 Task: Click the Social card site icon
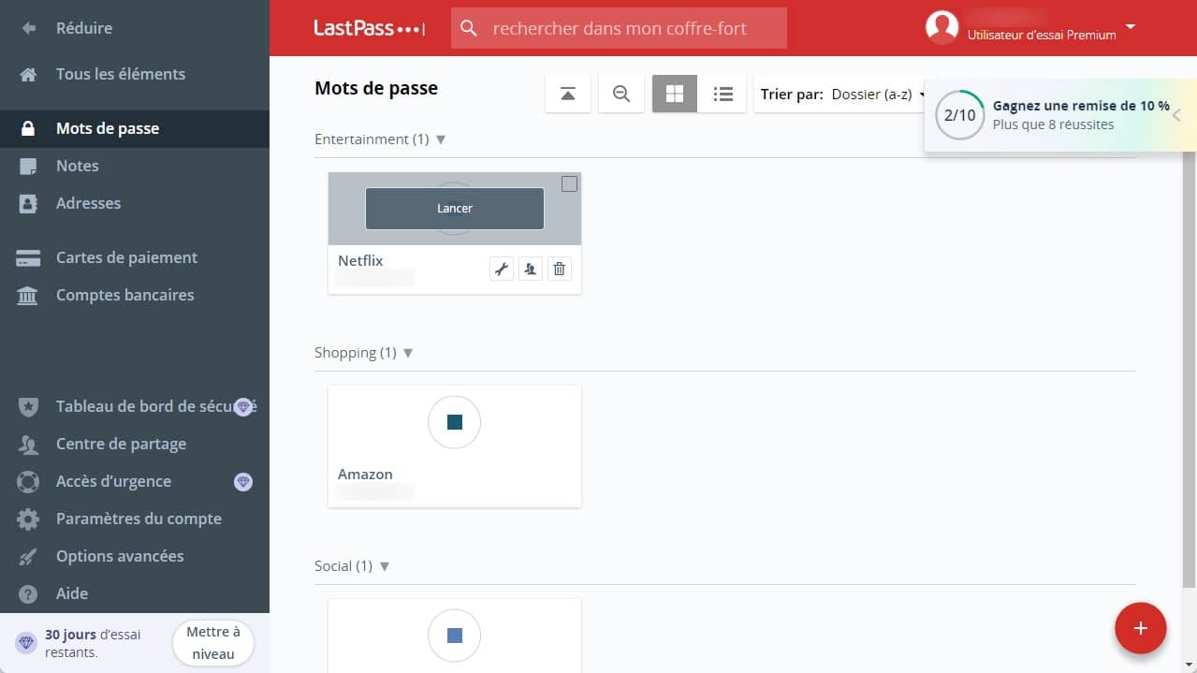coord(454,636)
